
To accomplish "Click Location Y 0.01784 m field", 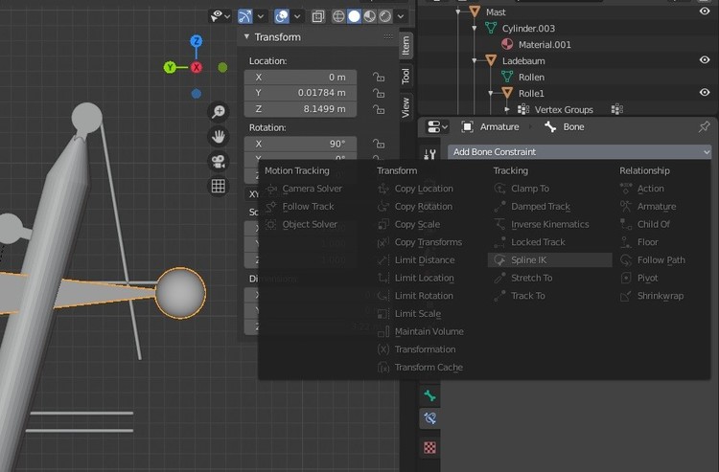I will 300,93.
